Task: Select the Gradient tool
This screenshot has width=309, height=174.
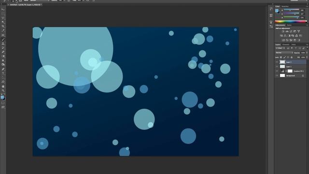Action: click(x=3, y=56)
